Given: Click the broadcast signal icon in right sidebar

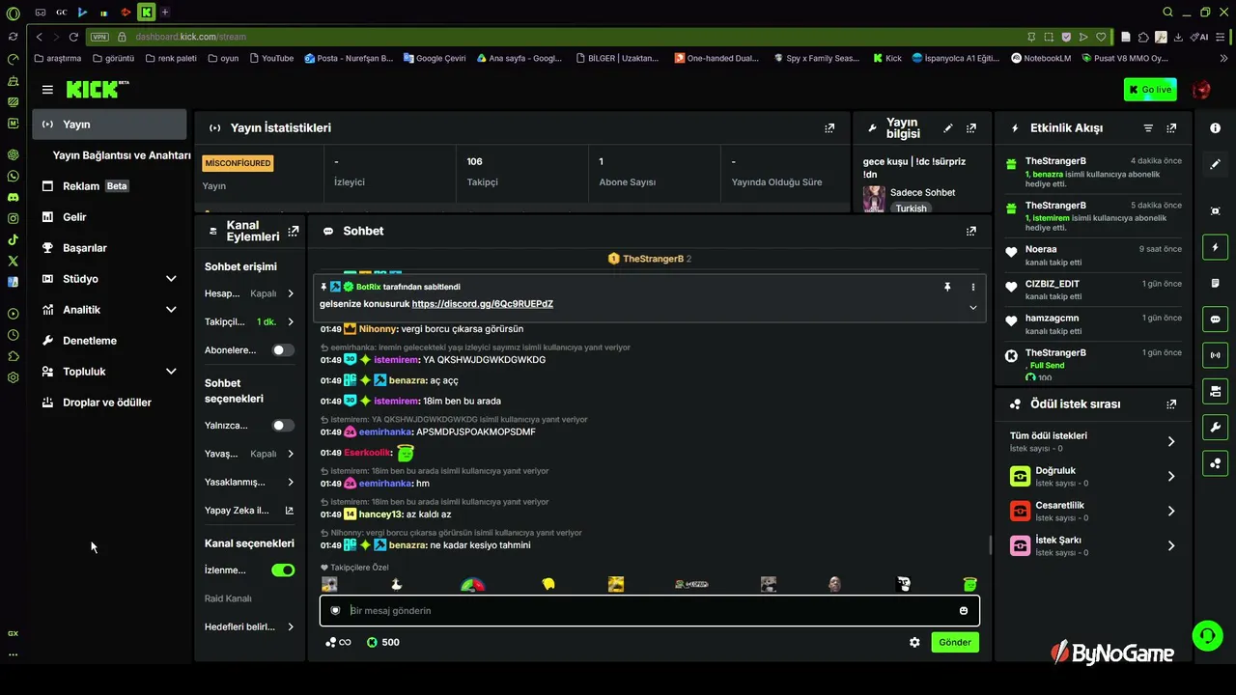Looking at the screenshot, I should coord(1215,354).
